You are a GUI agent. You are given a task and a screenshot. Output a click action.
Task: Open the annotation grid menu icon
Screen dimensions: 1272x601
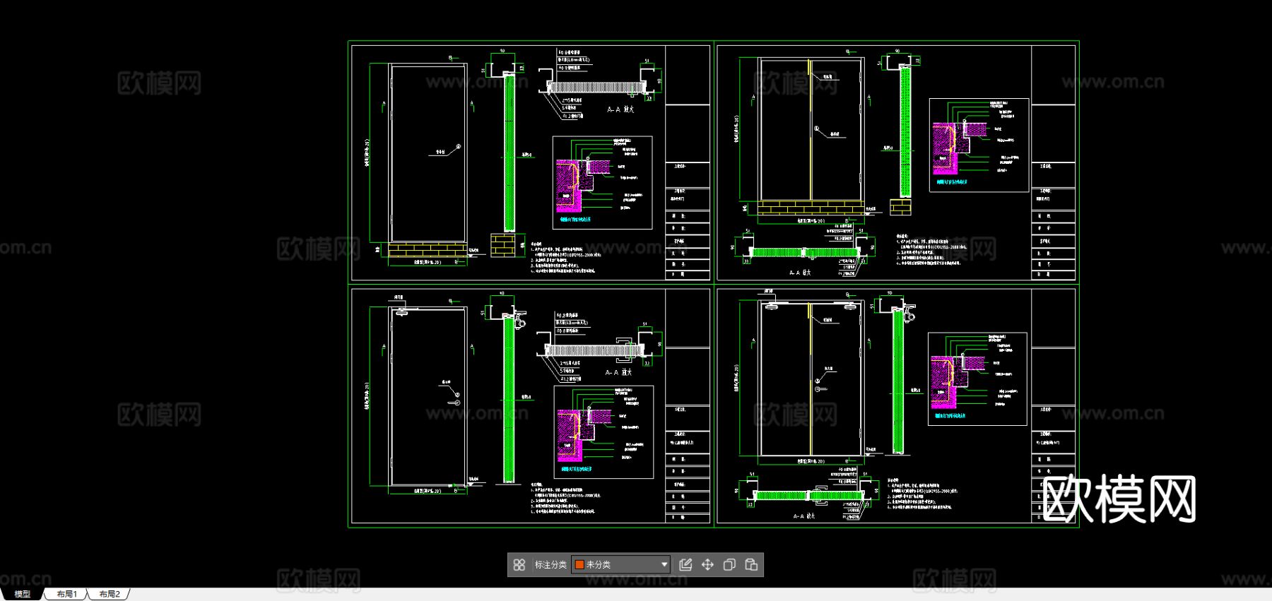coord(519,565)
